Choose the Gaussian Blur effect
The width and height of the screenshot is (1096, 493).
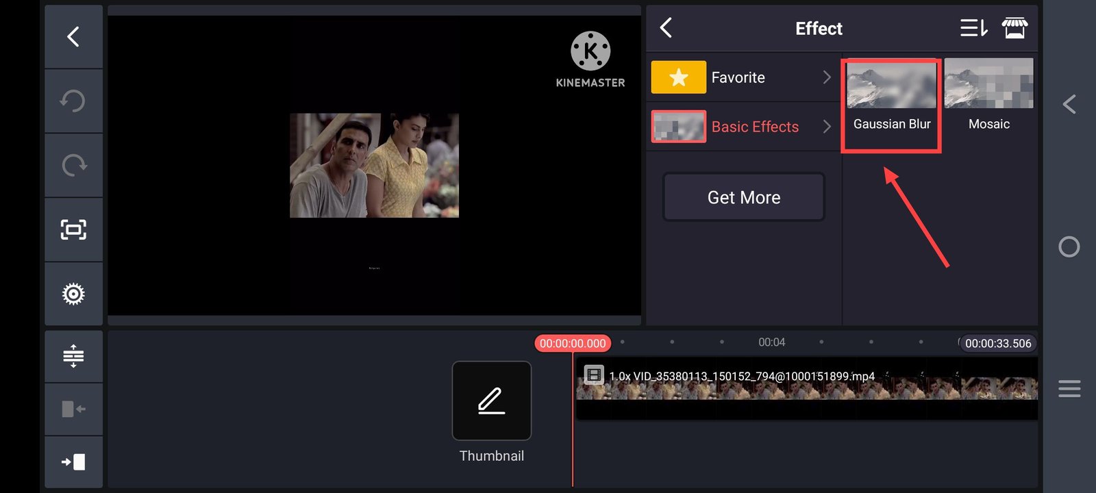(x=891, y=96)
